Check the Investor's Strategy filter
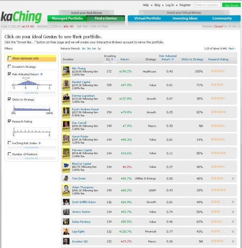The width and height of the screenshot is (242, 248). 10,67
